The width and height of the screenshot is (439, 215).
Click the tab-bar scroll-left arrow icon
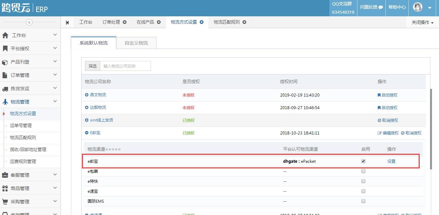point(67,22)
